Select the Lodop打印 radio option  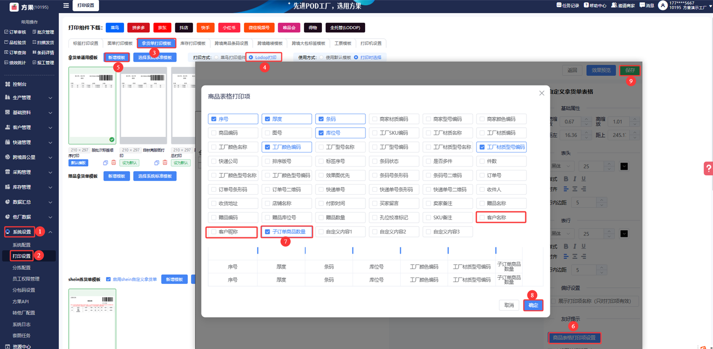click(x=251, y=58)
